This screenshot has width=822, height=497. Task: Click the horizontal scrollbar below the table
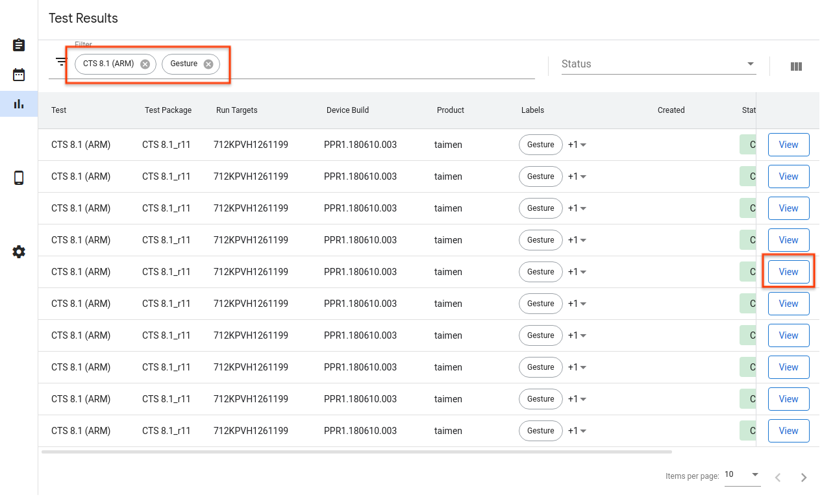pos(356,452)
